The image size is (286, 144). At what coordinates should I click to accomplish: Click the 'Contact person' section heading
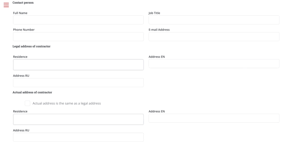coord(23,3)
